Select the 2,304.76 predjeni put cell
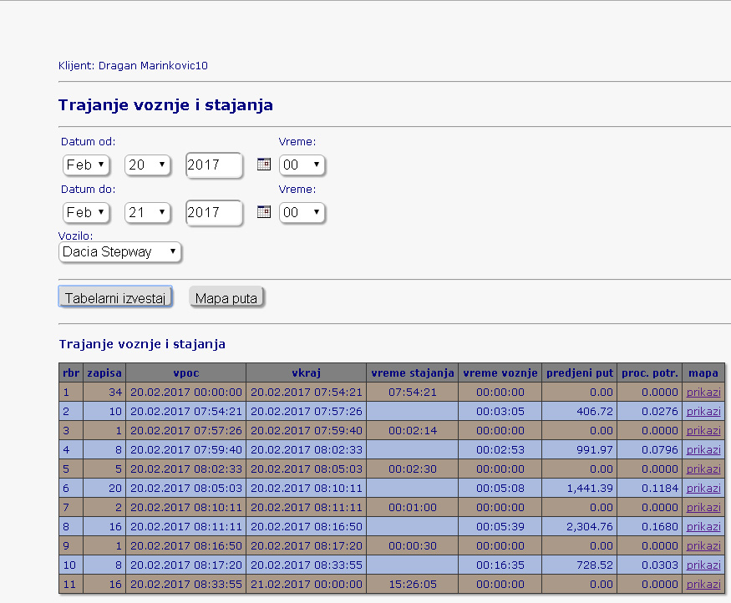 [x=580, y=526]
